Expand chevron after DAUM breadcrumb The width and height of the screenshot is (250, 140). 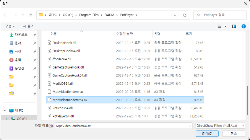pos(117,15)
